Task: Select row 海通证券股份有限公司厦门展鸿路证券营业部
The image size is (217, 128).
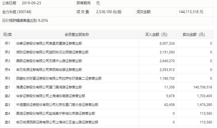Action: click(107, 87)
